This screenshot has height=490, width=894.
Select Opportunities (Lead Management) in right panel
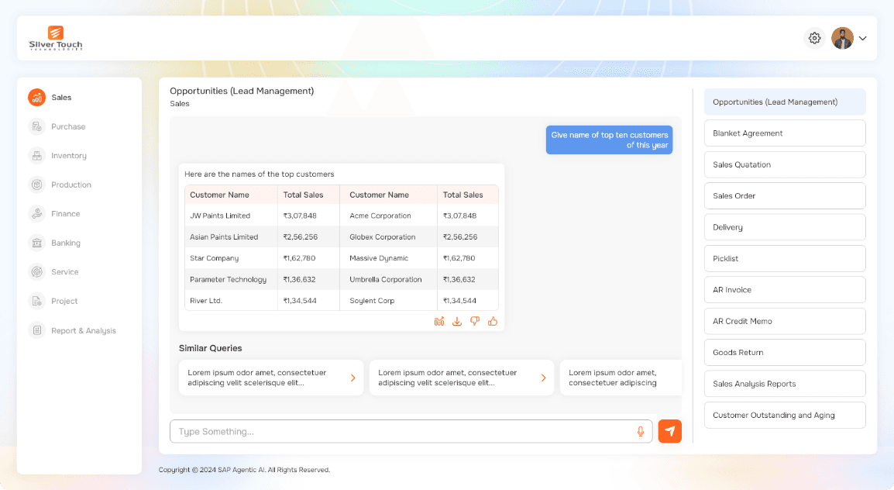785,102
